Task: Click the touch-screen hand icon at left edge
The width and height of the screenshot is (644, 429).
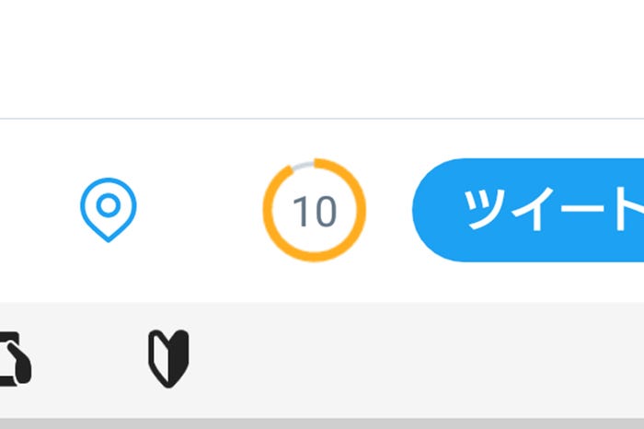Action: coord(17,359)
